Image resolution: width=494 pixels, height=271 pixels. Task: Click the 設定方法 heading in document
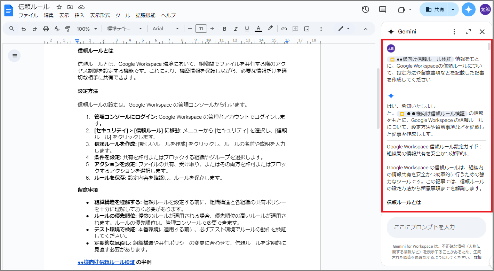(x=88, y=91)
